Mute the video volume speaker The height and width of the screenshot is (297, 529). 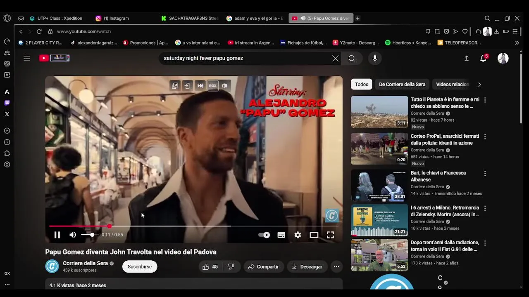[x=73, y=235]
